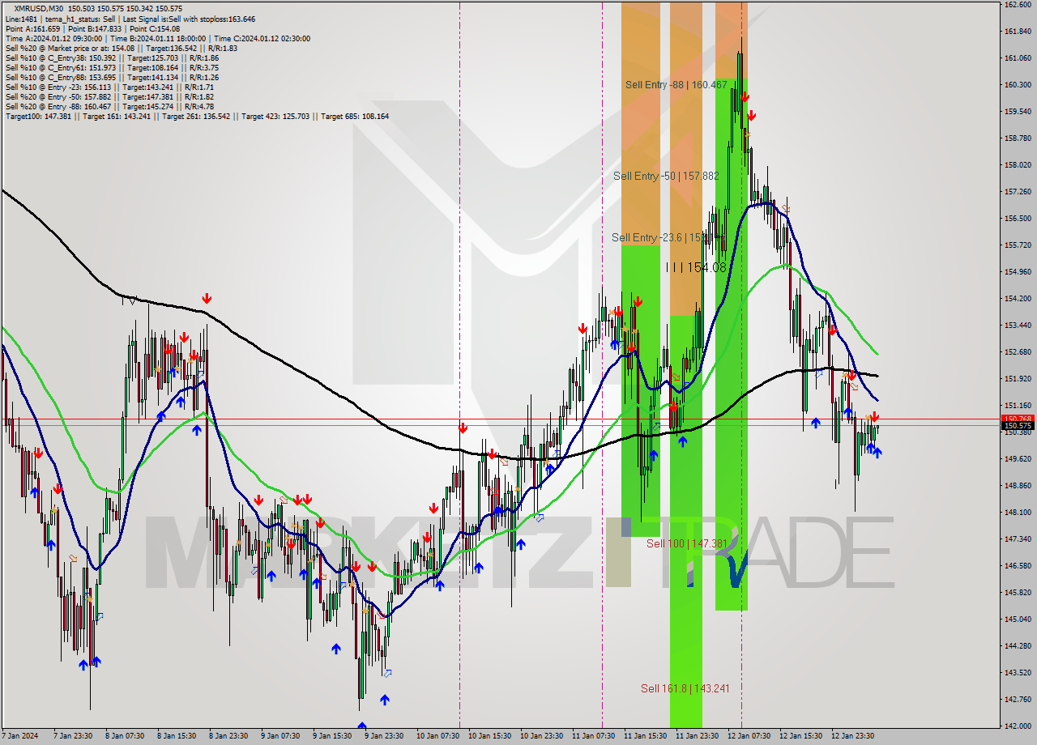Select the 159.540 price axis label

(x=1018, y=111)
